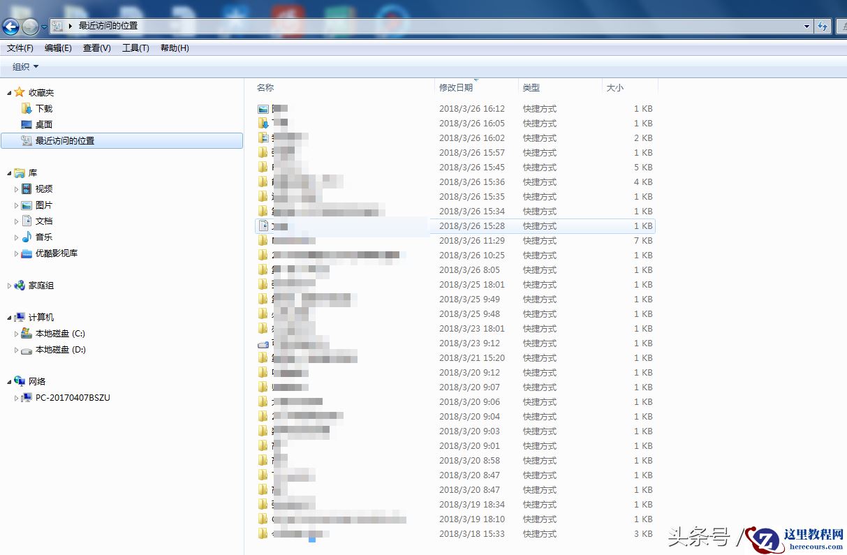Click date cell 2018/3/25 18:01
This screenshot has width=847, height=555.
[x=472, y=285]
